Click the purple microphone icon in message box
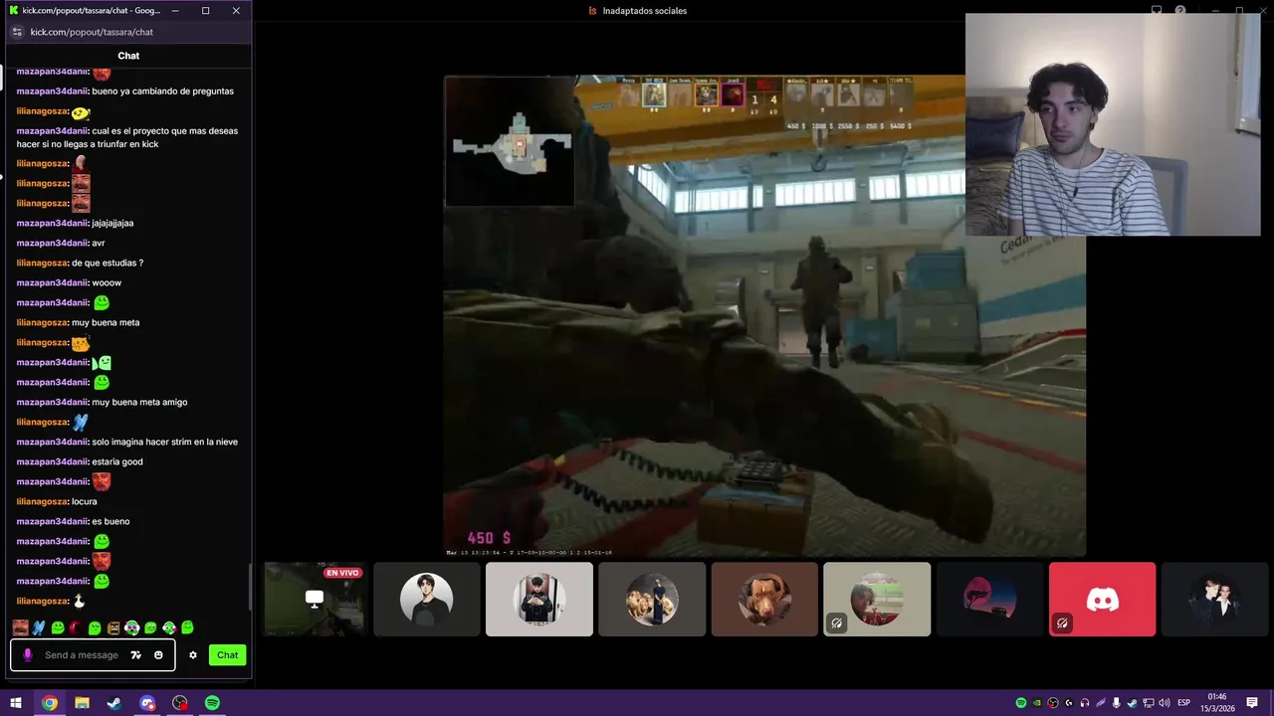 28,655
